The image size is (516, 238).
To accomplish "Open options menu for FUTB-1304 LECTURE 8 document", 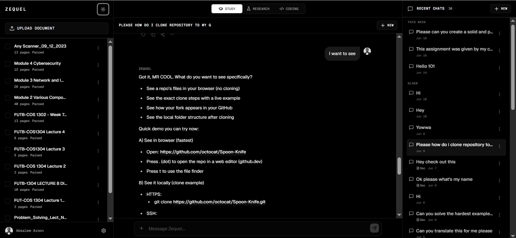I will click(x=98, y=185).
